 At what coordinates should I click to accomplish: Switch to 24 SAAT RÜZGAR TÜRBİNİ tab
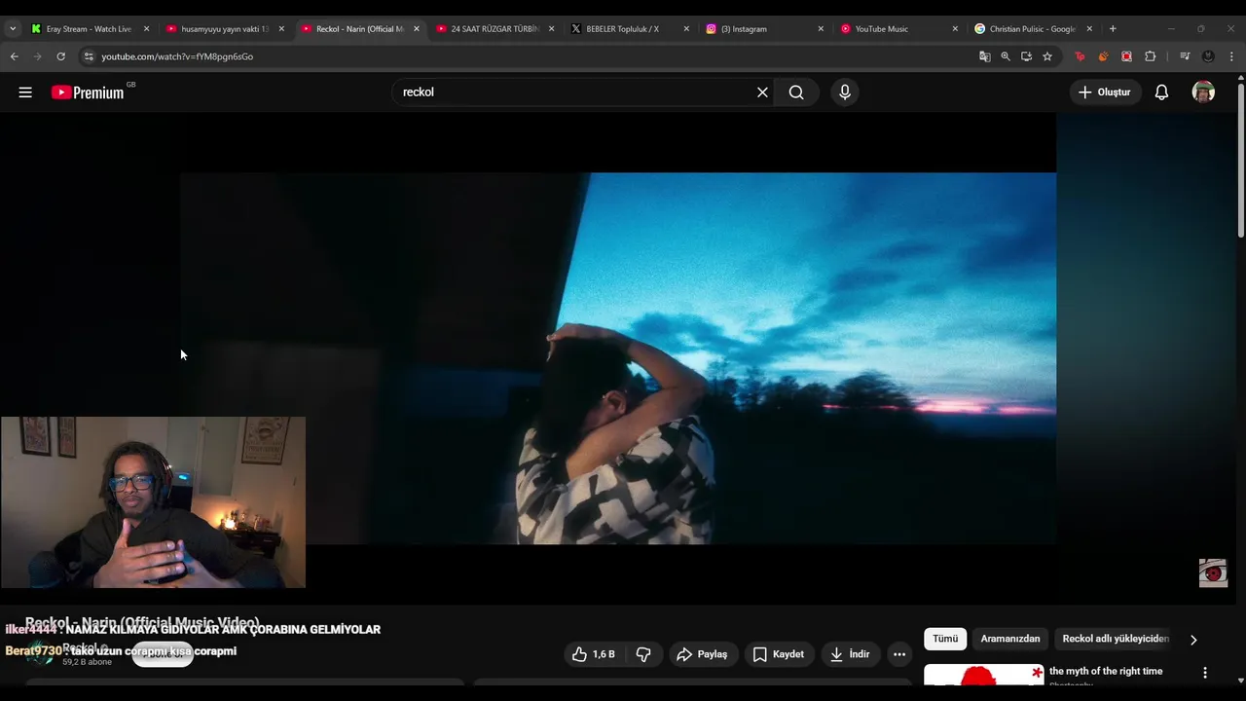494,29
